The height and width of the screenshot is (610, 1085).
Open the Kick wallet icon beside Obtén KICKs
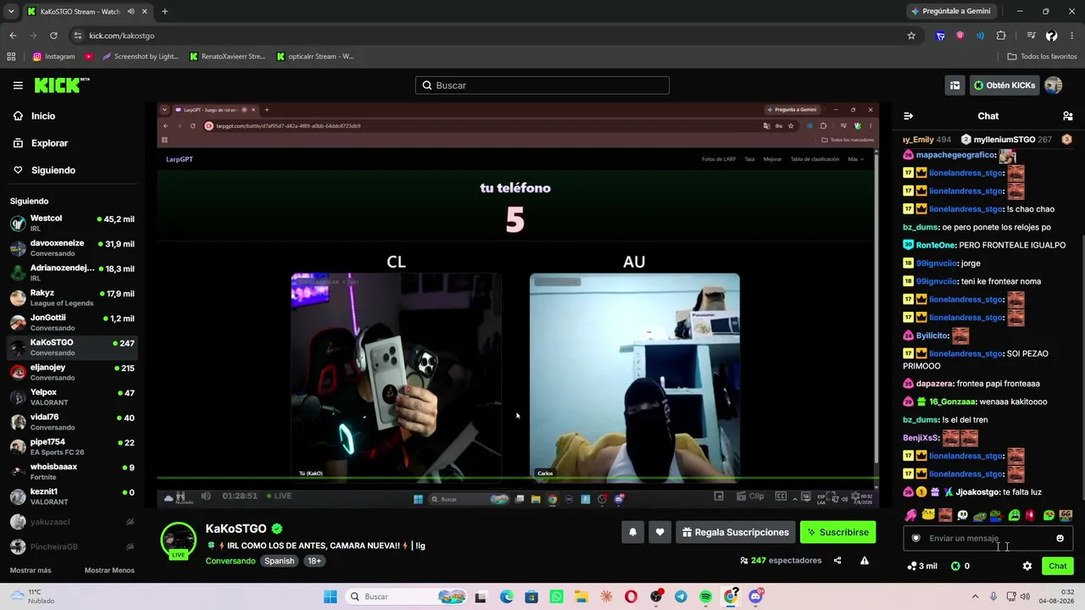click(x=955, y=86)
